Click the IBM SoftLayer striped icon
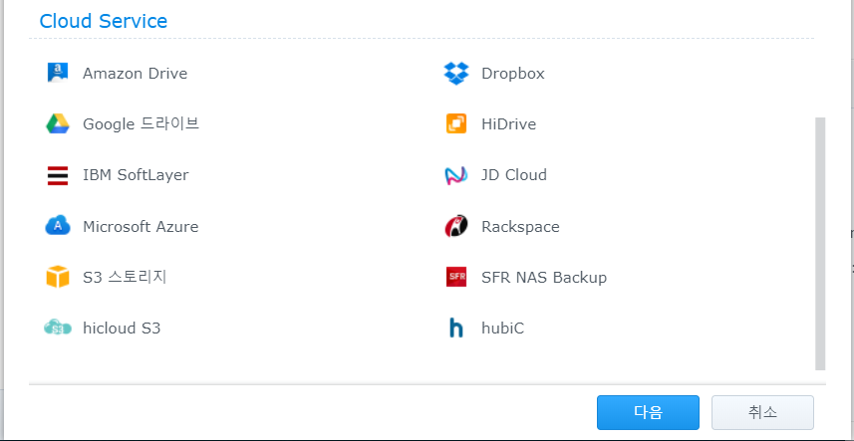854x441 pixels. [57, 175]
